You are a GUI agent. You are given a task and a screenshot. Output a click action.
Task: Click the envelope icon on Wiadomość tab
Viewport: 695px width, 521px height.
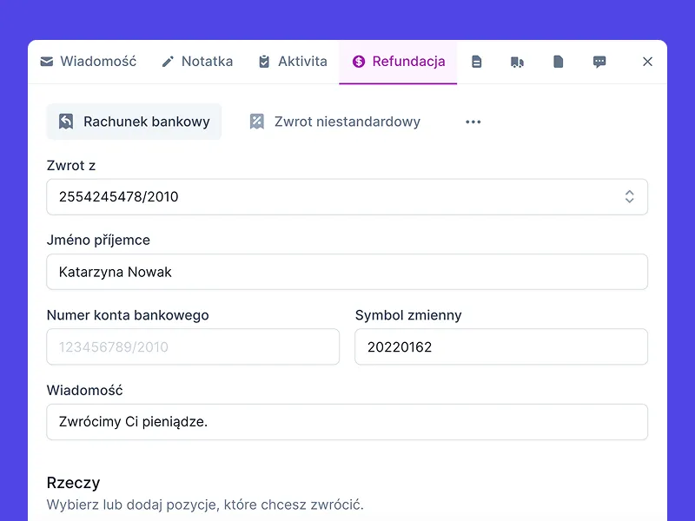coord(46,61)
